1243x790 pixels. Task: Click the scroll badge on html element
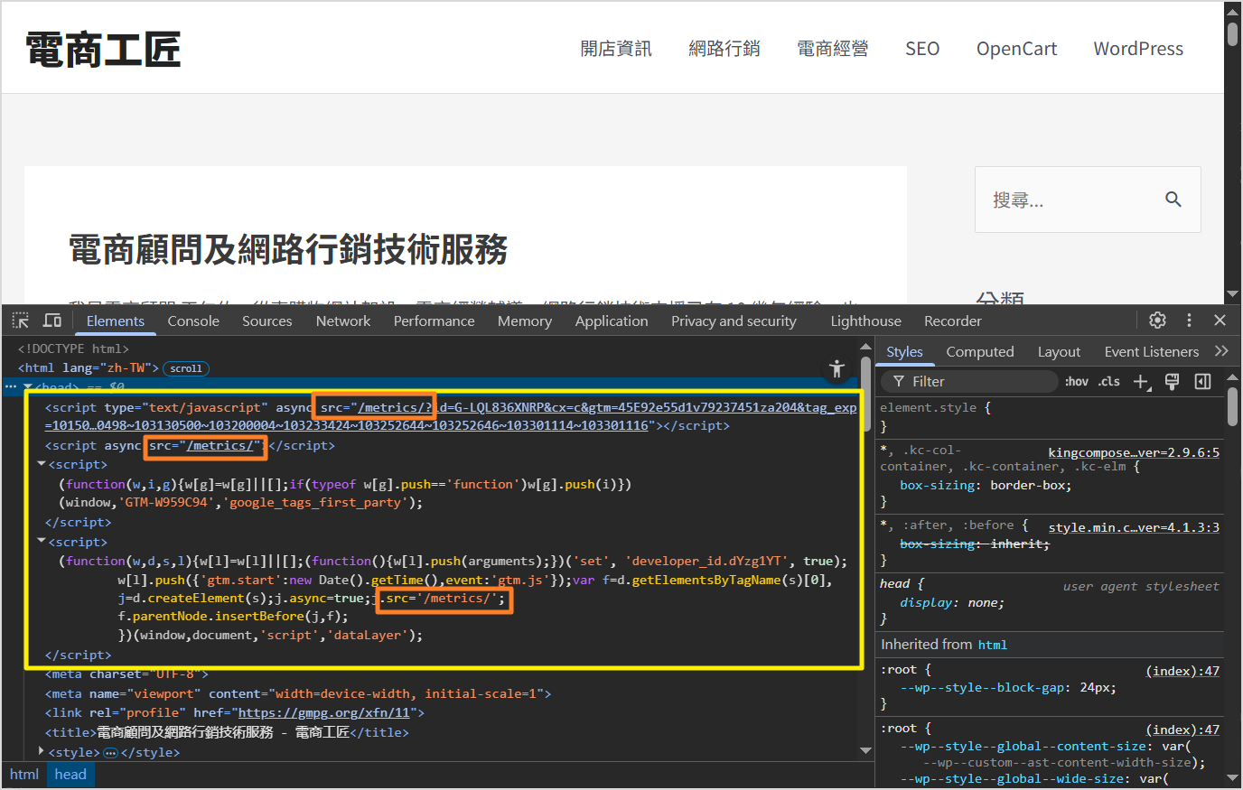186,368
